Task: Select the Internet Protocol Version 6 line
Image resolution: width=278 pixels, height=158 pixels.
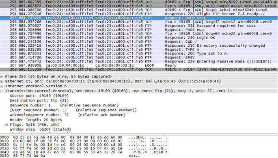Action: [x=36, y=86]
